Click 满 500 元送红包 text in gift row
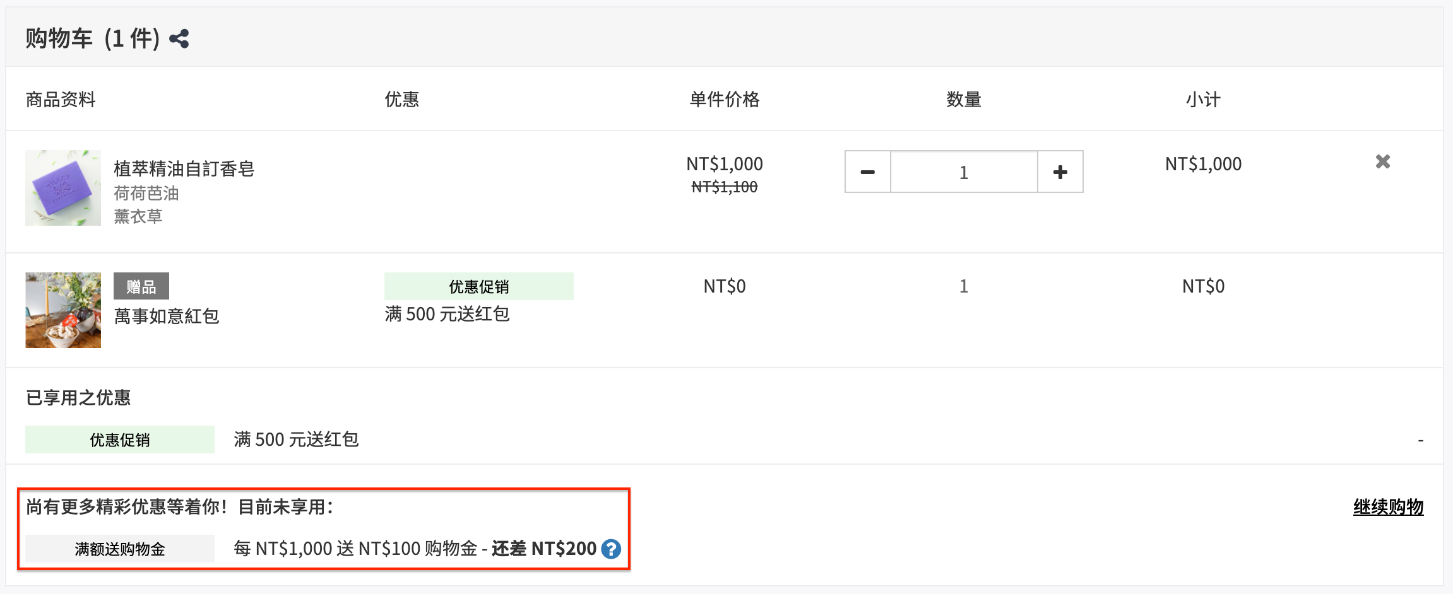 point(447,314)
